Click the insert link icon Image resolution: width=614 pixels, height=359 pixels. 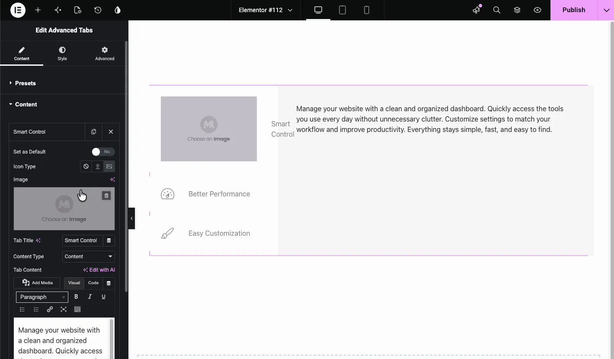click(x=50, y=309)
